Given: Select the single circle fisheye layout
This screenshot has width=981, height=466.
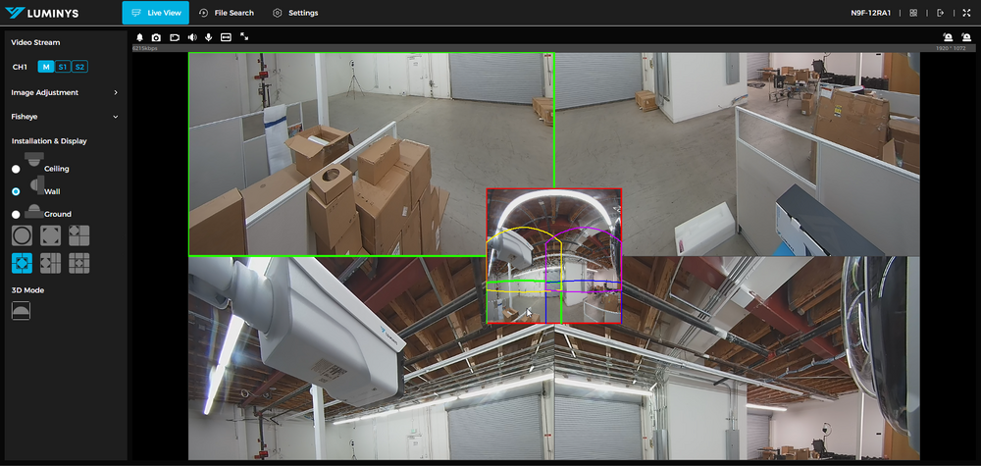Looking at the screenshot, I should pos(22,235).
